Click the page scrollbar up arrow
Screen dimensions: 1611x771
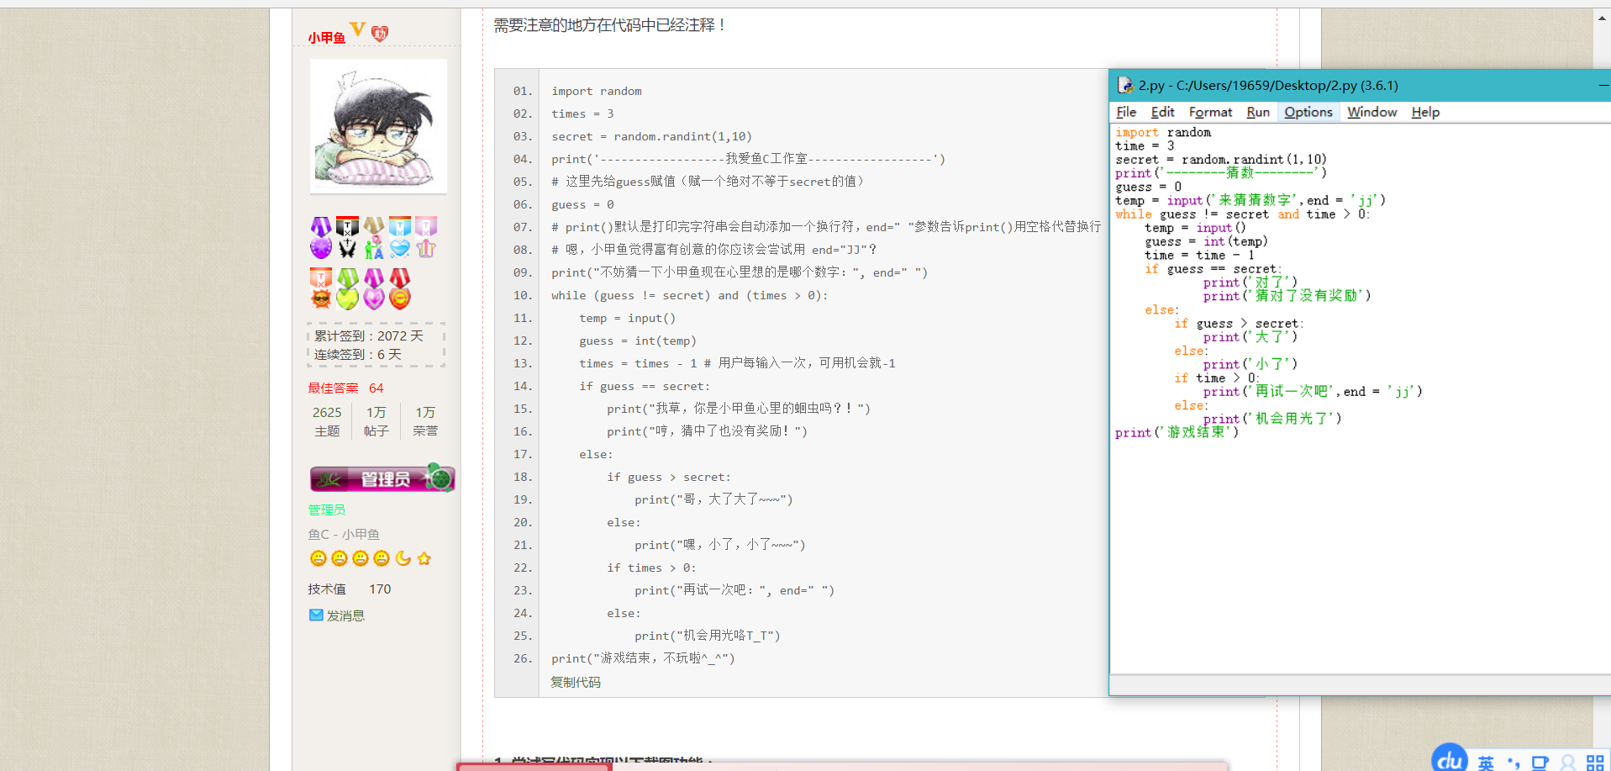[x=1601, y=18]
